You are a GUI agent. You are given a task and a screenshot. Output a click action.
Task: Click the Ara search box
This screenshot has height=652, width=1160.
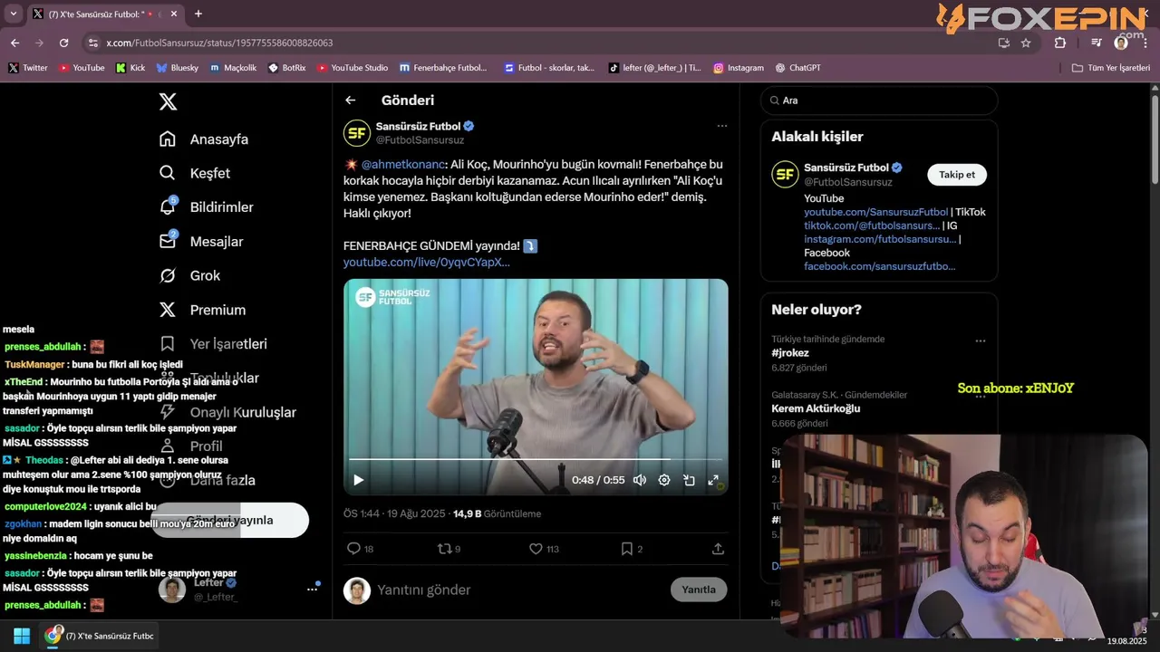[879, 101]
